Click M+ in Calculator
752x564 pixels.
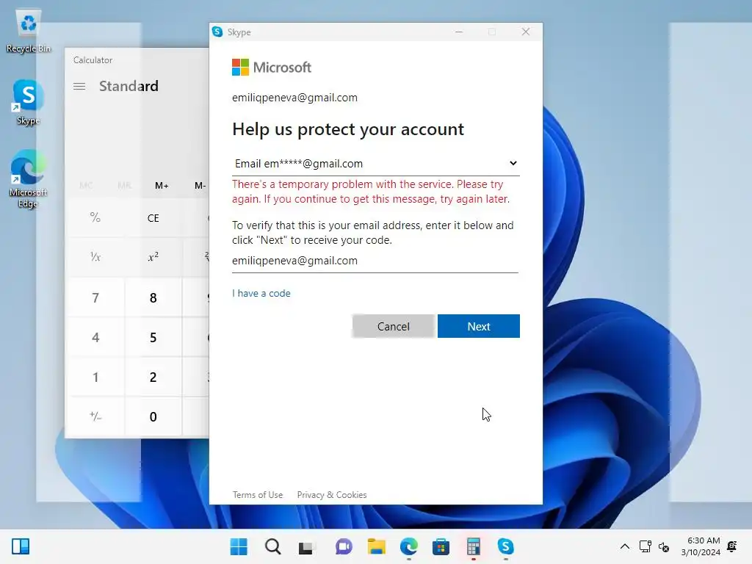[162, 186]
